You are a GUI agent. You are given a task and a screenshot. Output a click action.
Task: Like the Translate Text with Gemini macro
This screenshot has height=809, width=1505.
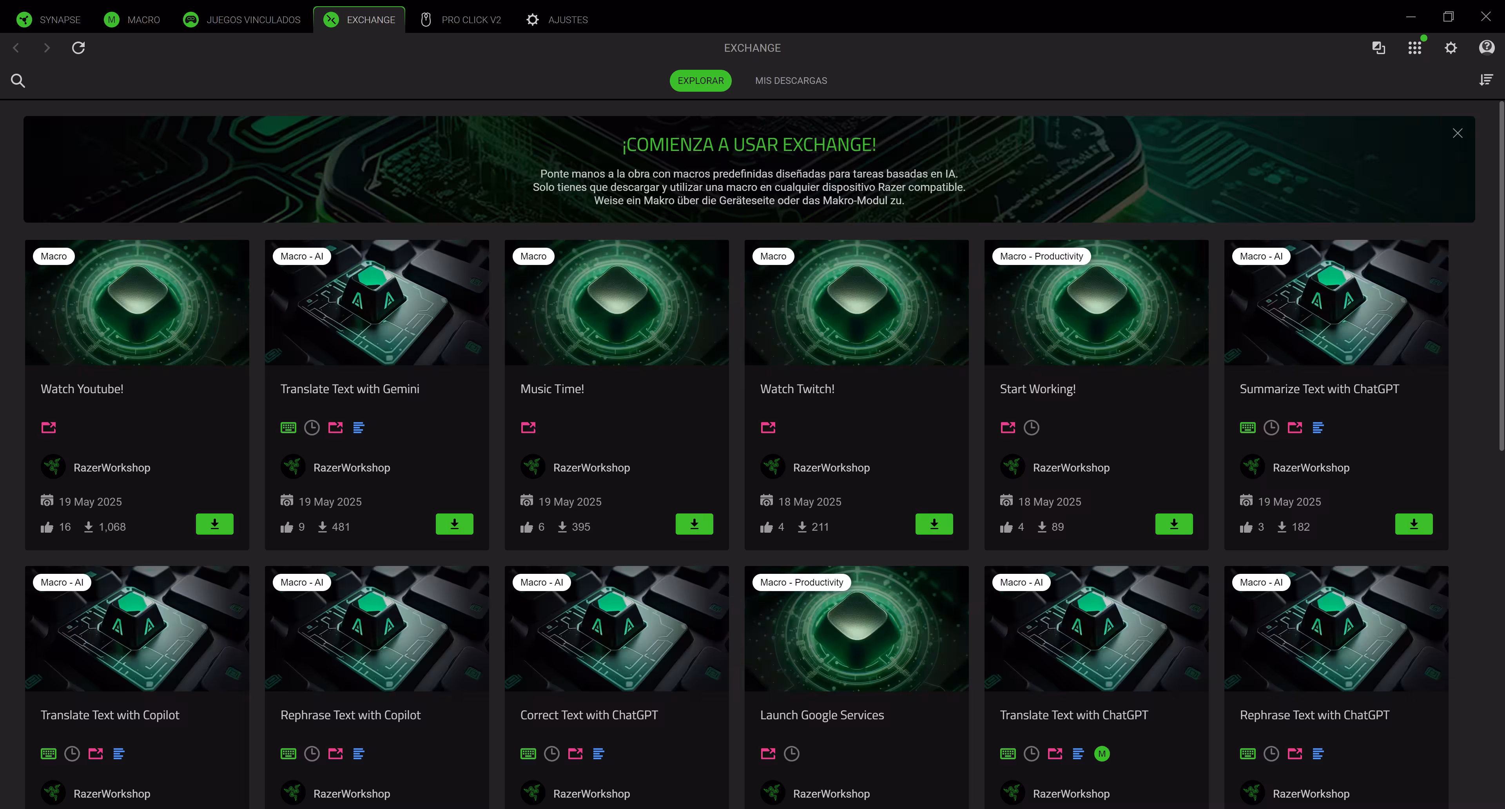coord(286,528)
